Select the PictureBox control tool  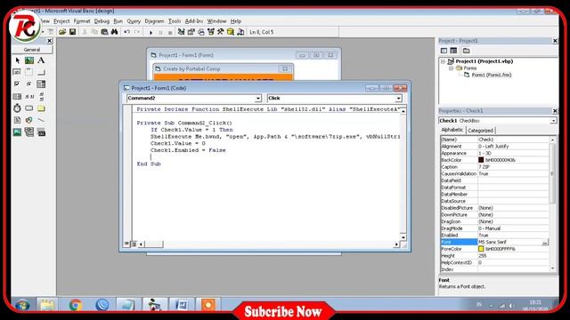(29, 60)
